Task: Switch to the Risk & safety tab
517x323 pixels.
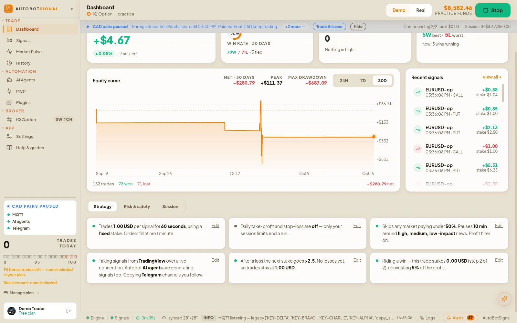Action: (x=137, y=206)
